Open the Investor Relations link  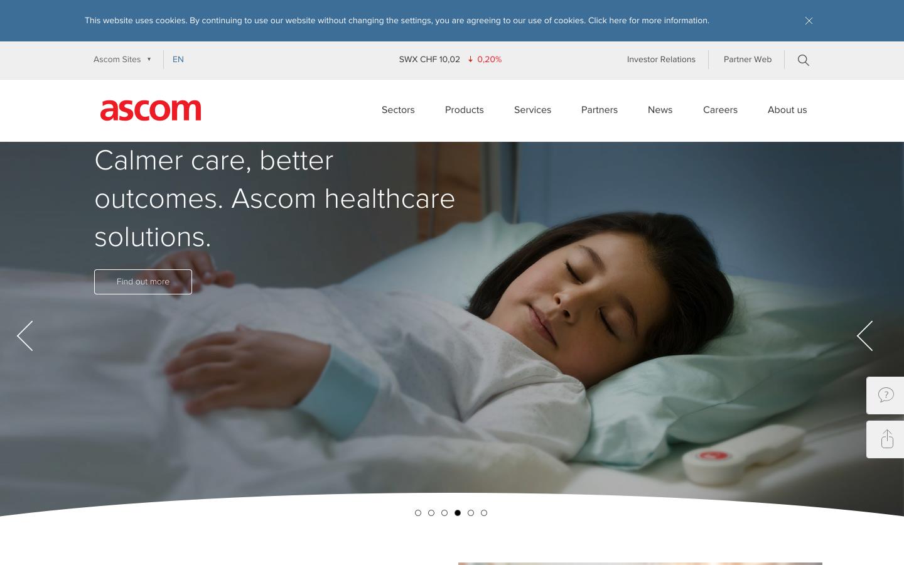click(x=661, y=59)
